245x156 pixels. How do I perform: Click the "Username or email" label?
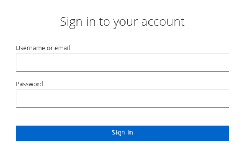(43, 48)
